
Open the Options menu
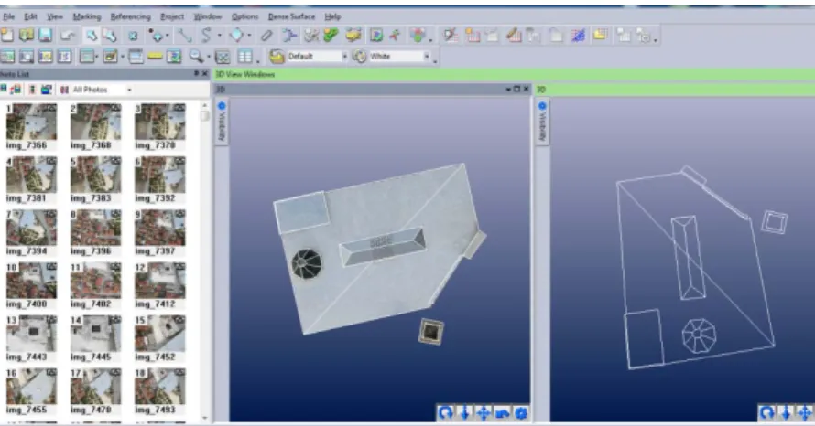click(x=244, y=16)
